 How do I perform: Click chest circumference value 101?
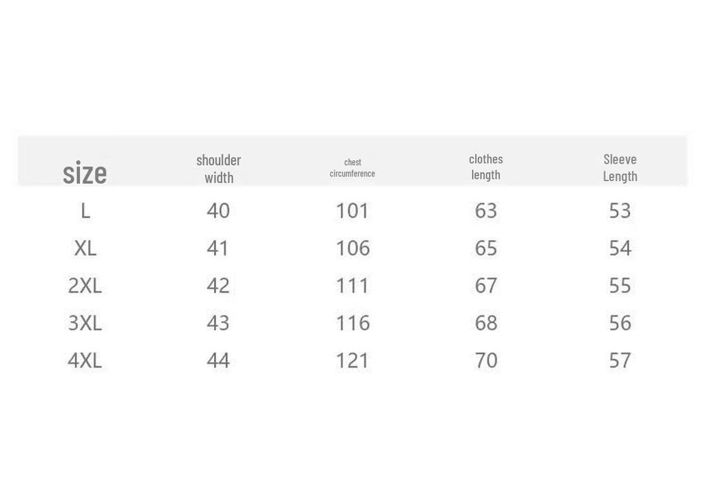(352, 211)
